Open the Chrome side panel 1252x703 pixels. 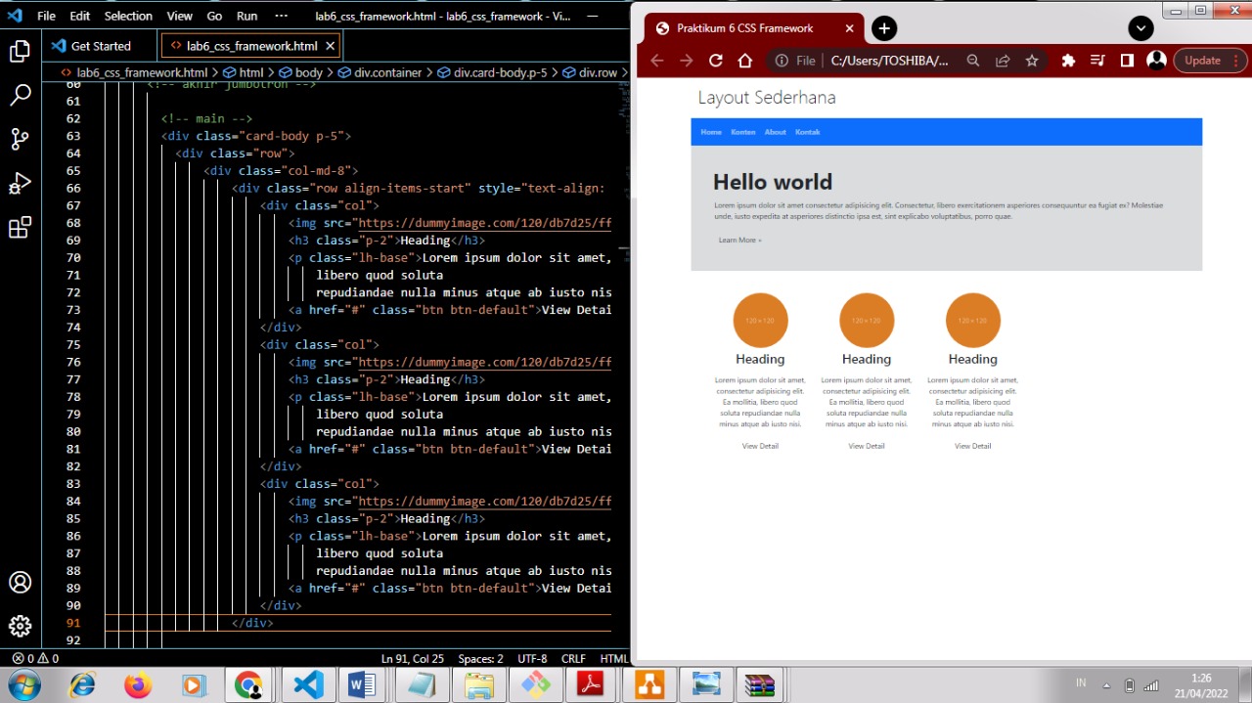[1127, 60]
